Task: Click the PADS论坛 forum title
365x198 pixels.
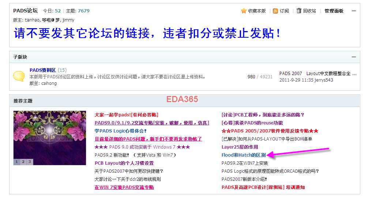Action: click(x=25, y=11)
